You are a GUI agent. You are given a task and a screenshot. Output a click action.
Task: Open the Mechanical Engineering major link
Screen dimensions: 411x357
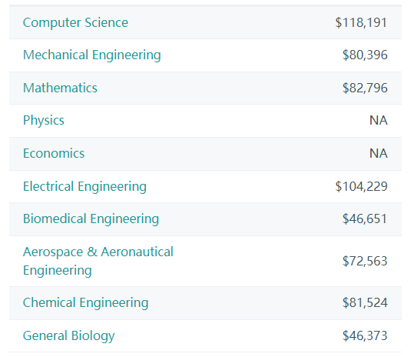[92, 55]
